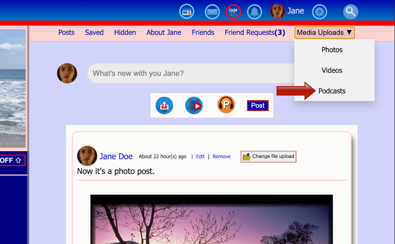Click the video upload icon
Image resolution: width=395 pixels, height=244 pixels.
click(194, 106)
